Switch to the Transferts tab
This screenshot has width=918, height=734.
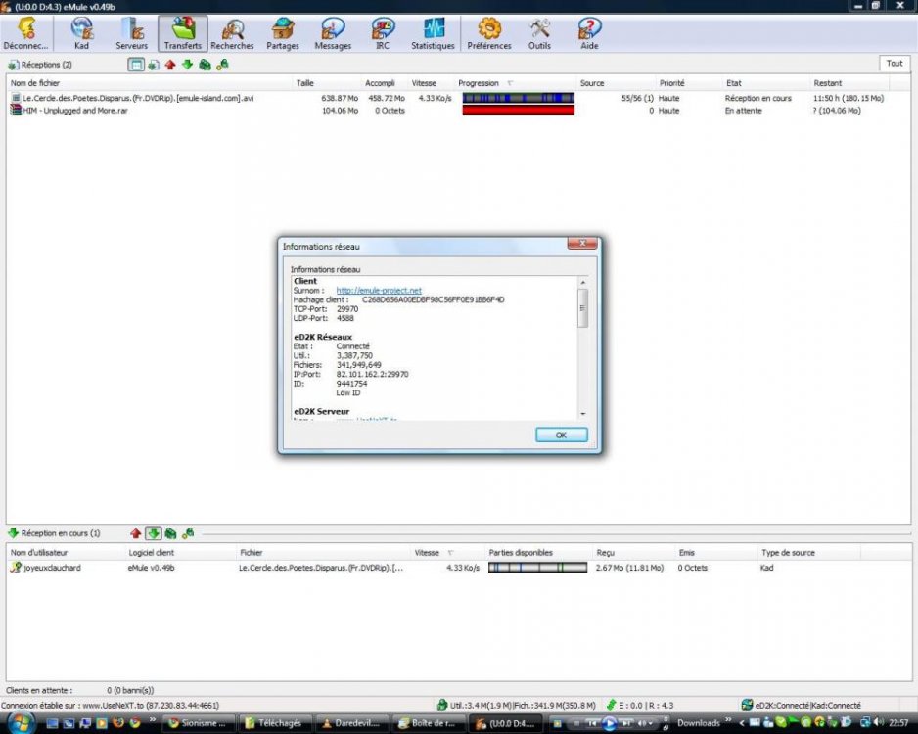182,32
